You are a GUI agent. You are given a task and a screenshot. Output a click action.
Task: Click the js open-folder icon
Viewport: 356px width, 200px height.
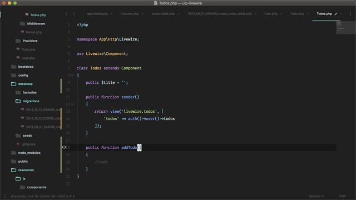tap(18, 179)
